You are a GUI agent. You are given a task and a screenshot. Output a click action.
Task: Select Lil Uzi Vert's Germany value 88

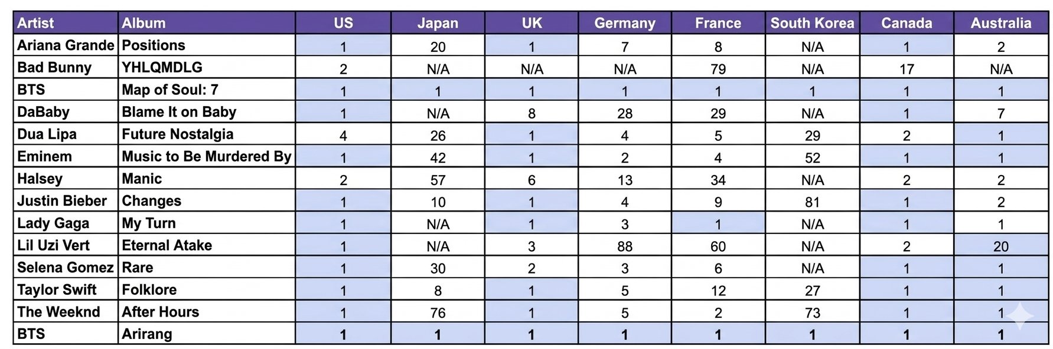point(625,246)
